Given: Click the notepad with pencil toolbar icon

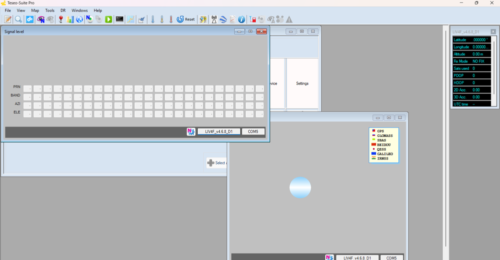Looking at the screenshot, I should pos(8,19).
